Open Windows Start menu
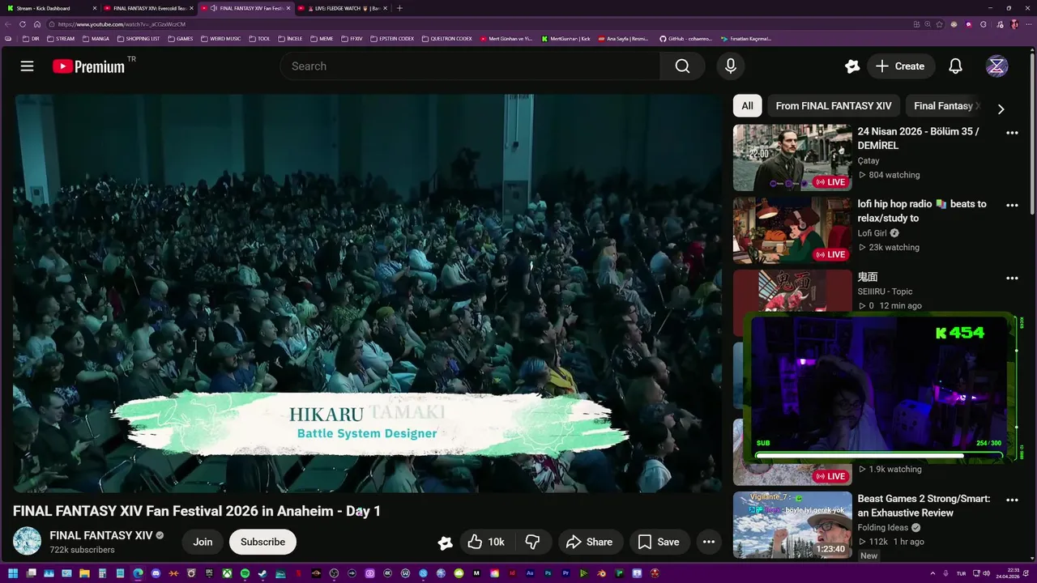The height and width of the screenshot is (583, 1037). point(13,574)
